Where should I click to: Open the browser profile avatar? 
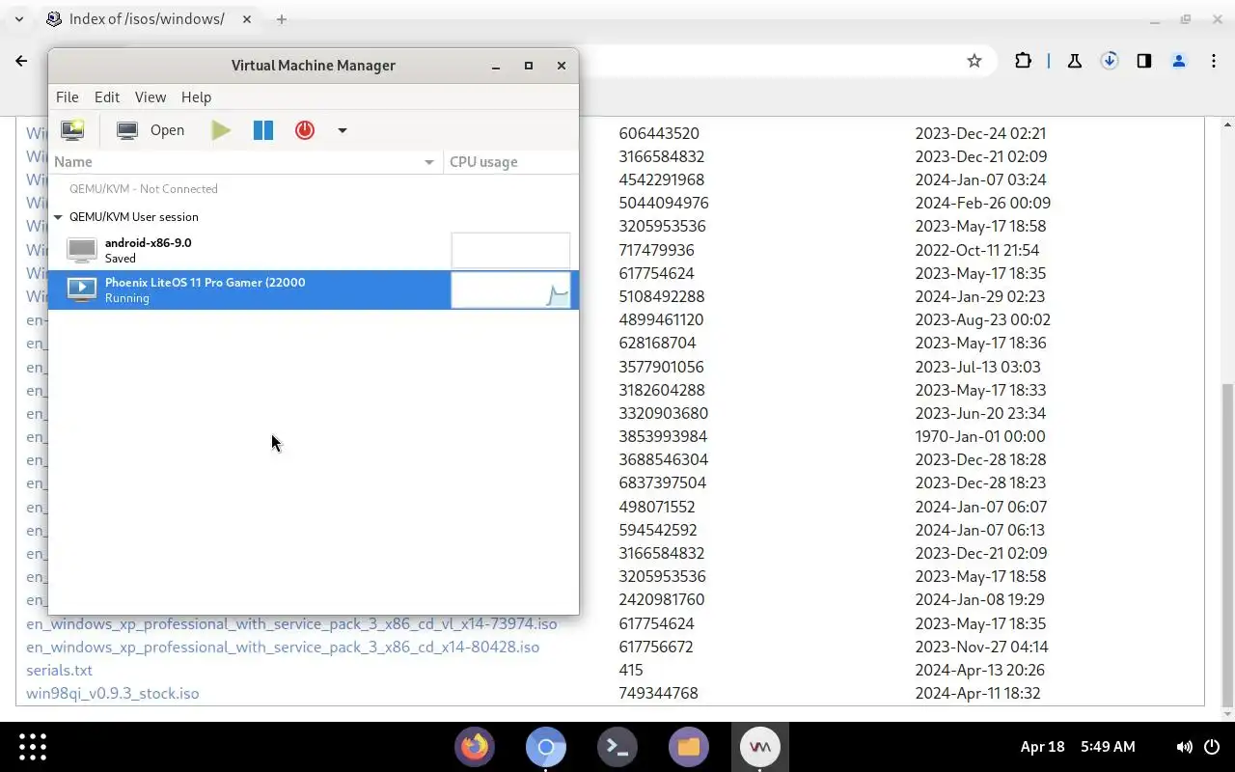pos(1179,61)
